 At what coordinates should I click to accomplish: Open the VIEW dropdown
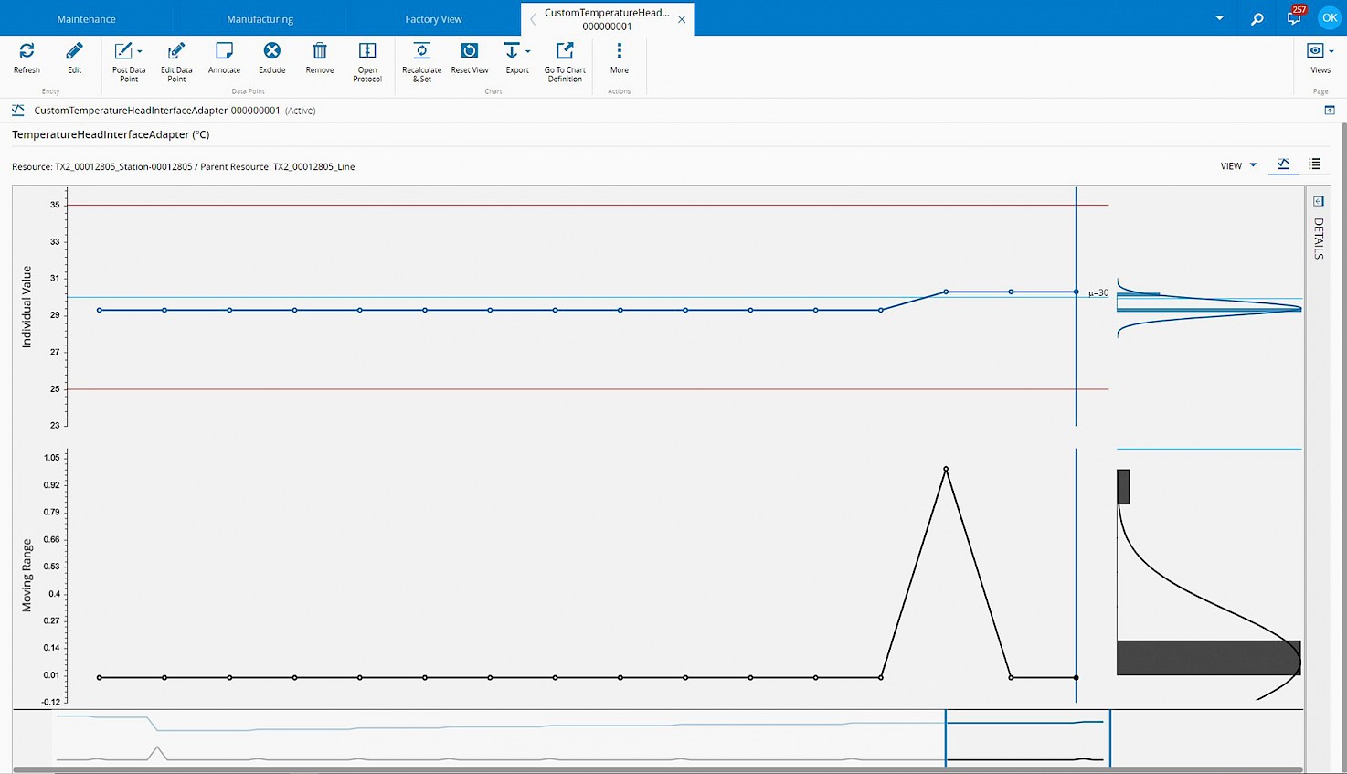coord(1238,165)
